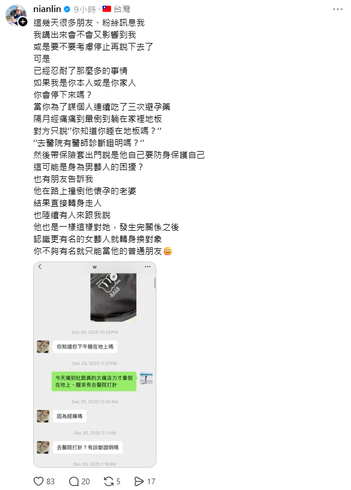Viewport: 351px width, 490px height.
Task: Follow nianlin via the plus badge
Action: (22, 22)
